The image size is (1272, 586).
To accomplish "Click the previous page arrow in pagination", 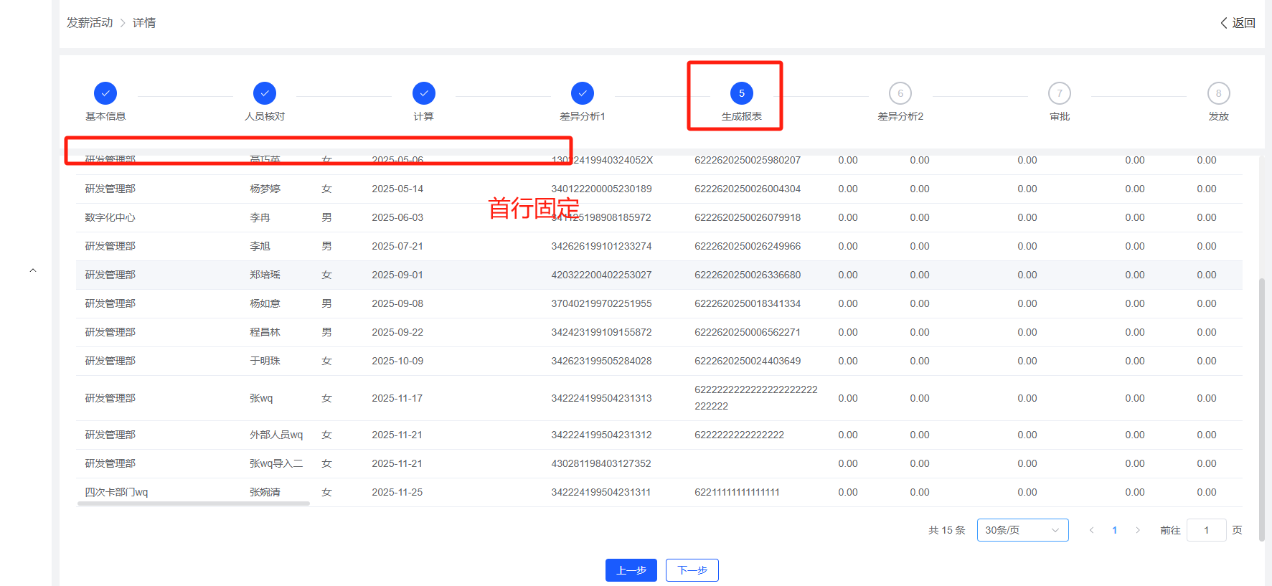I will pos(1091,530).
